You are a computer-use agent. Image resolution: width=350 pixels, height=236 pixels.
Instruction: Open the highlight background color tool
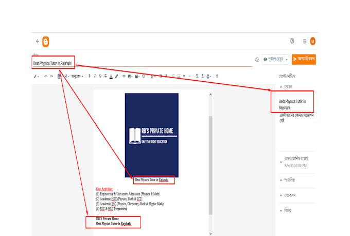(x=116, y=76)
